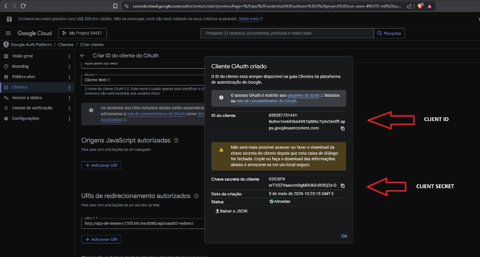This screenshot has height=257, width=480.
Task: Click the Google Cloud logo
Action: click(35, 33)
